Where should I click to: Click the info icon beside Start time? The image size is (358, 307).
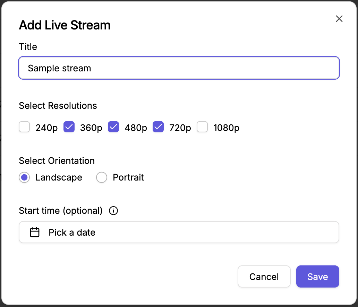coord(113,211)
